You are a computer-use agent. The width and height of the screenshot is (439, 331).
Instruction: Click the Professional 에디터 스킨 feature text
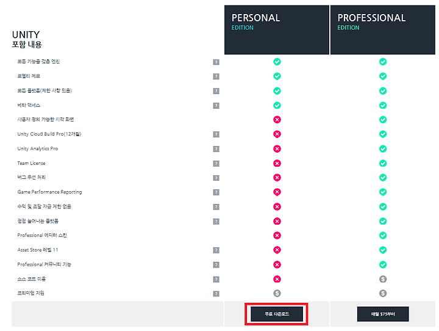coord(42,235)
